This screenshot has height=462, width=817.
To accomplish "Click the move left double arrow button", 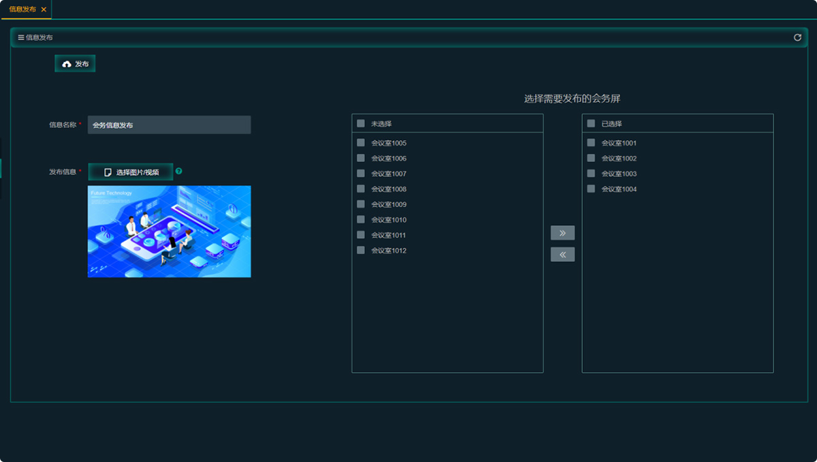I will pos(562,254).
